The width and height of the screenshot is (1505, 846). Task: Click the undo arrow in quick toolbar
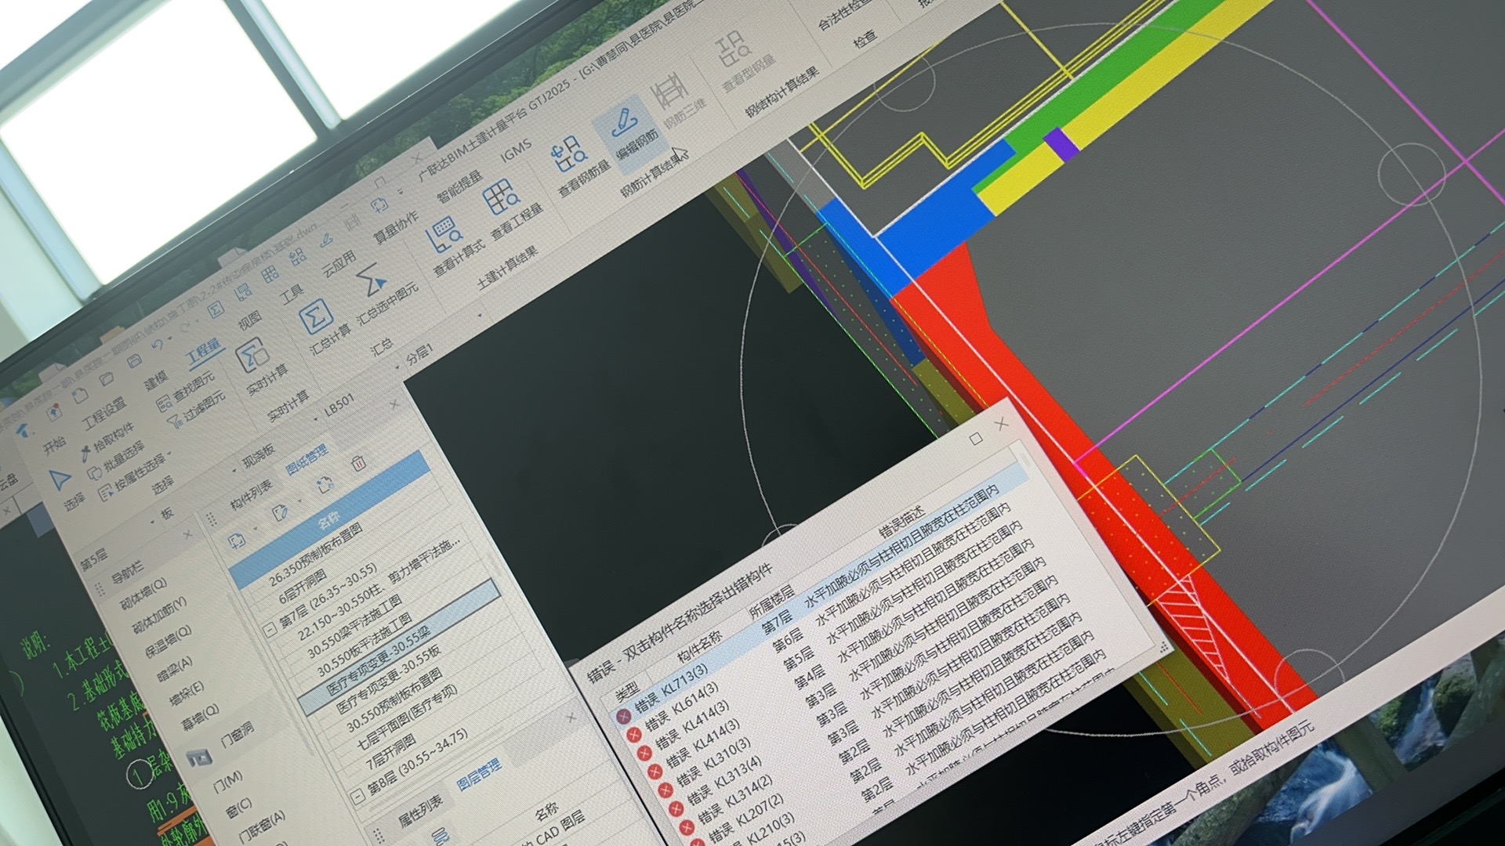click(x=158, y=345)
